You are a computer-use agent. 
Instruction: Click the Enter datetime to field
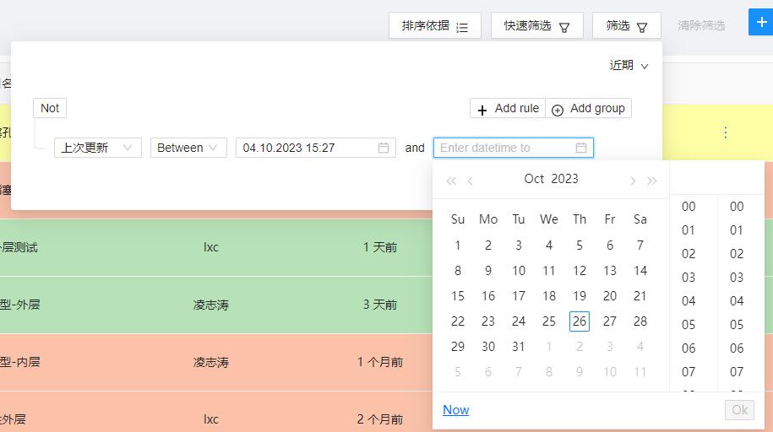point(505,148)
